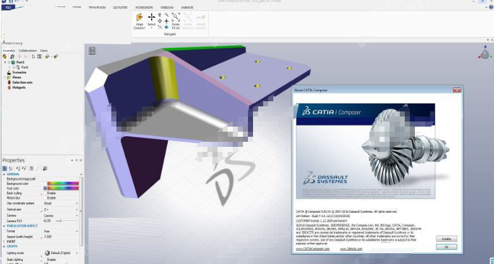Screen dimensions: 494x264
Task: Open Use coordinate system dropdown
Action: [77, 203]
